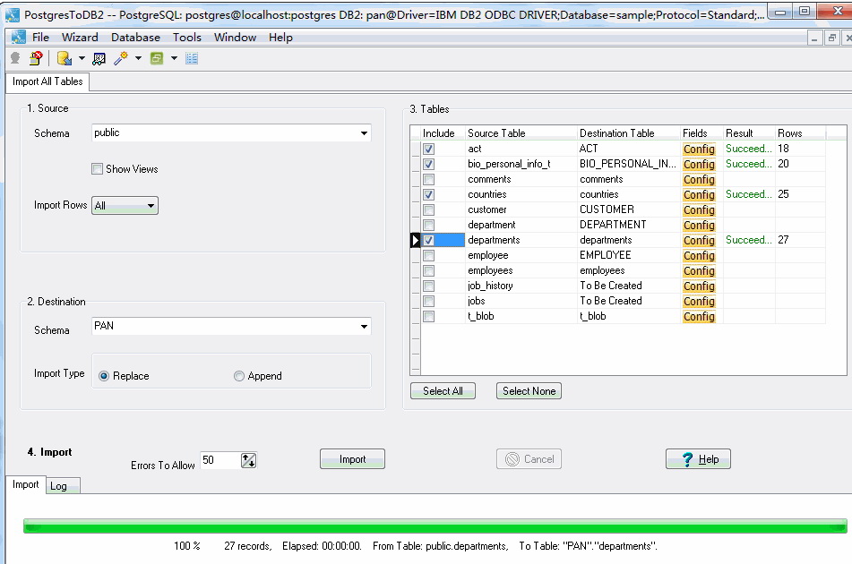
Task: Click the grayed-out user connect icon
Action: (x=14, y=58)
